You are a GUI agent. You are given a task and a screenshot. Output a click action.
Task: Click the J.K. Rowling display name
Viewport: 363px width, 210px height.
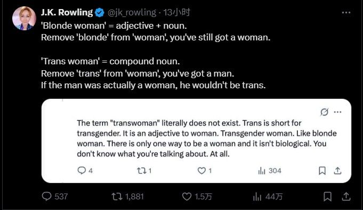(67, 12)
